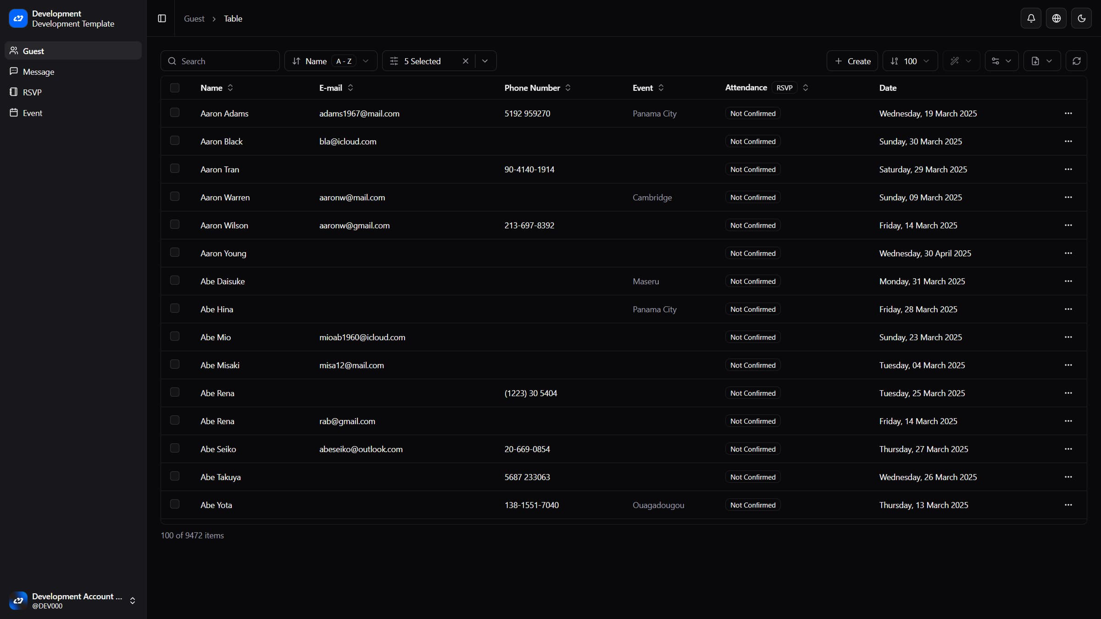Go to Message in the sidebar
Screen dimensions: 1101x619
tap(39, 72)
